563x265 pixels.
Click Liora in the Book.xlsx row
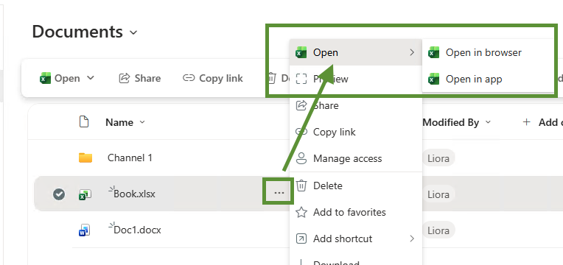[x=438, y=194]
